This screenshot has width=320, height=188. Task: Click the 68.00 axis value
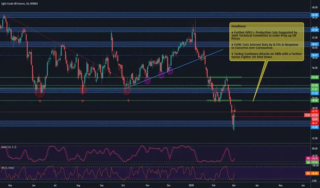point(315,8)
